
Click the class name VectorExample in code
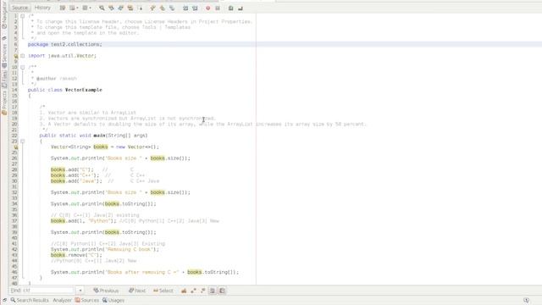coord(83,90)
